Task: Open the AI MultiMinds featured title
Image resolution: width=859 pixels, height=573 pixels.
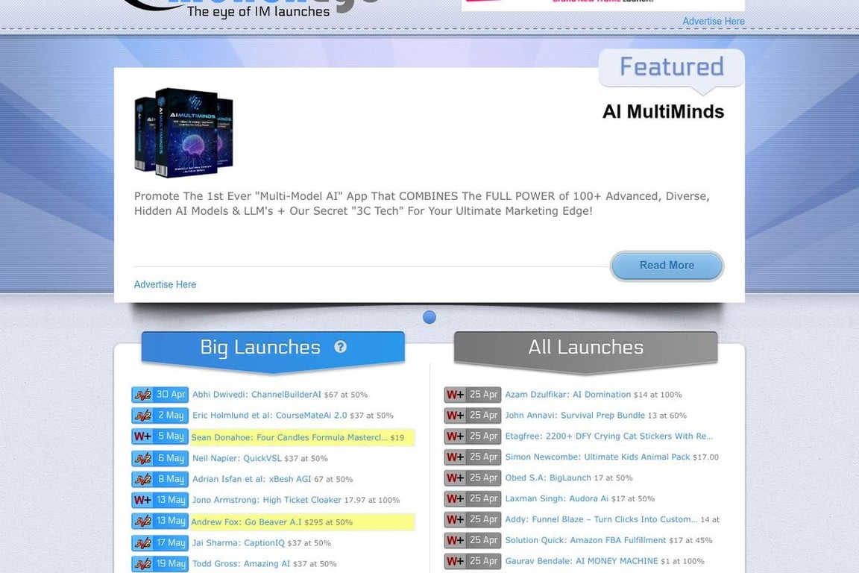Action: [663, 112]
